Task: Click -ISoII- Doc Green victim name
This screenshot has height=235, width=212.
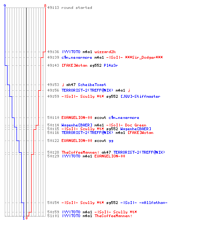Action: [x=126, y=125]
